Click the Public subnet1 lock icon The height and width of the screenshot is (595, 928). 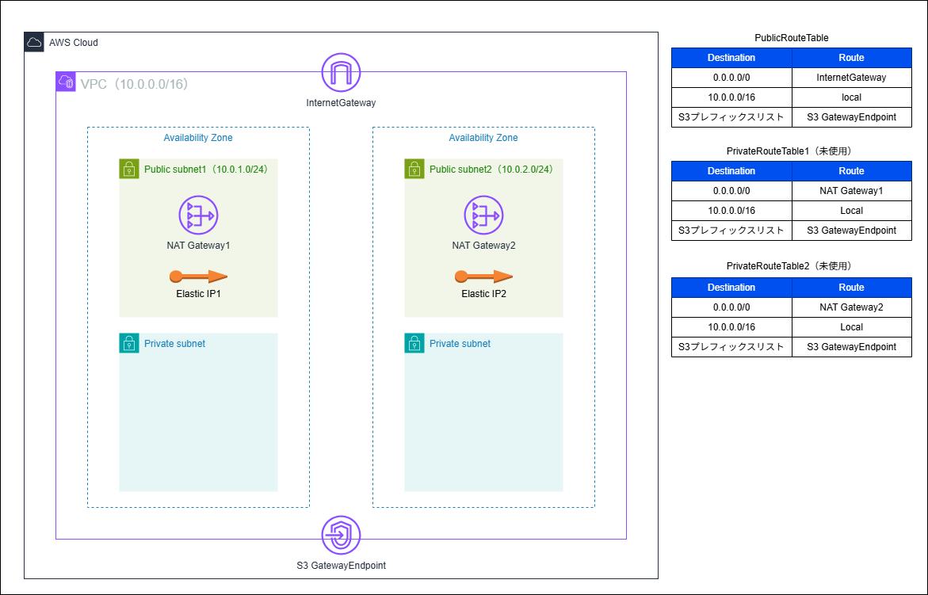129,169
